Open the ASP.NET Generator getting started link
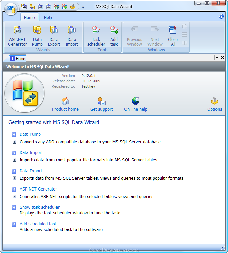Viewport: 228px width, 253px height. coord(39,189)
